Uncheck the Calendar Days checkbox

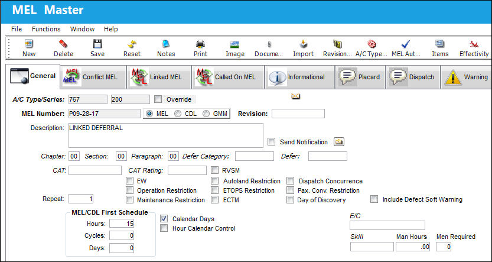(x=164, y=219)
